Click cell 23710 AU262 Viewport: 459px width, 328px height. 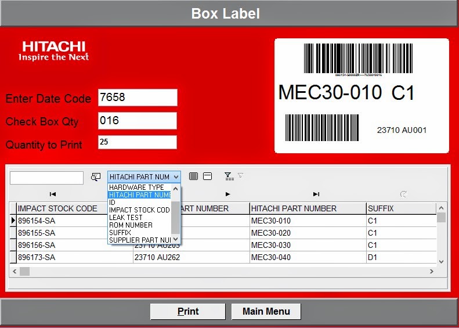(x=191, y=257)
